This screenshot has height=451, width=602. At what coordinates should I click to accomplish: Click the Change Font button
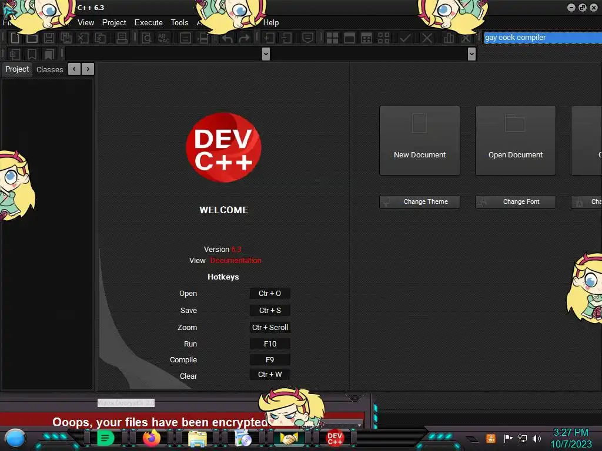click(516, 202)
